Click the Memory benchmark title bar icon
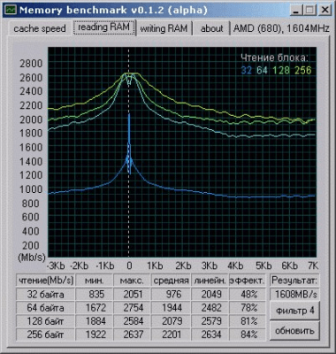 [x=11, y=10]
